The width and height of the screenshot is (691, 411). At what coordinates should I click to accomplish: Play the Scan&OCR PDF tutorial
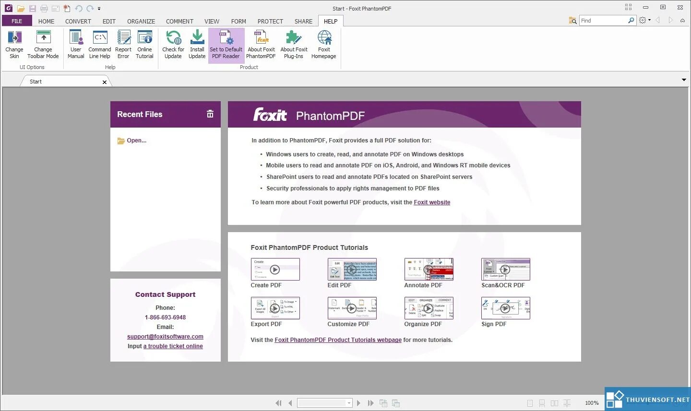pyautogui.click(x=505, y=270)
